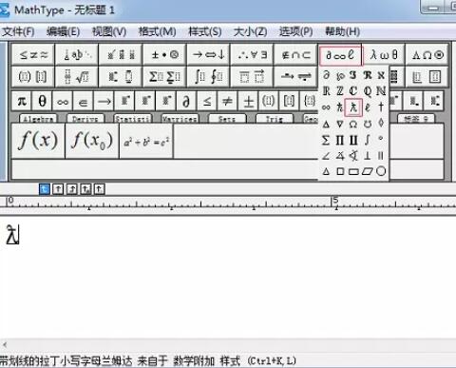
Task: Insert square brackets template from small bar
Action: (x=289, y=102)
